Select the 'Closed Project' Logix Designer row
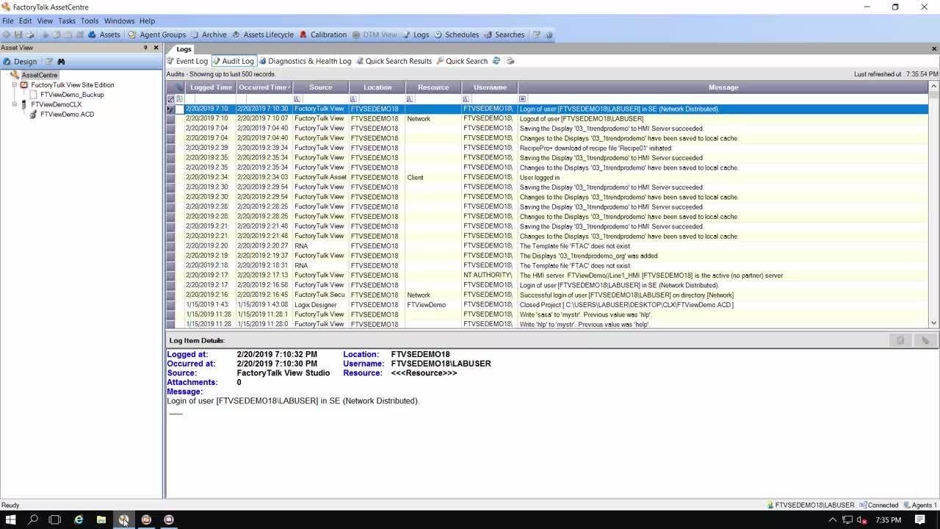 [547, 305]
